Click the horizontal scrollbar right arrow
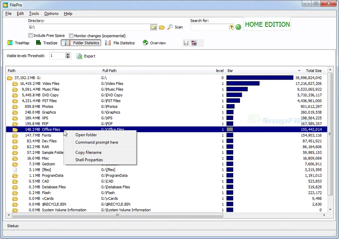339x239 pixels. tap(324, 215)
